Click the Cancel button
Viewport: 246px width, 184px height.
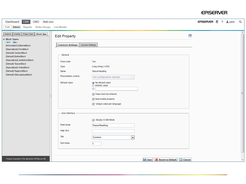pyautogui.click(x=185, y=159)
